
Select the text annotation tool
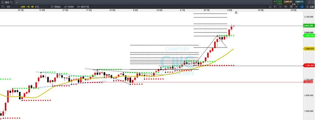(x=275, y=7)
